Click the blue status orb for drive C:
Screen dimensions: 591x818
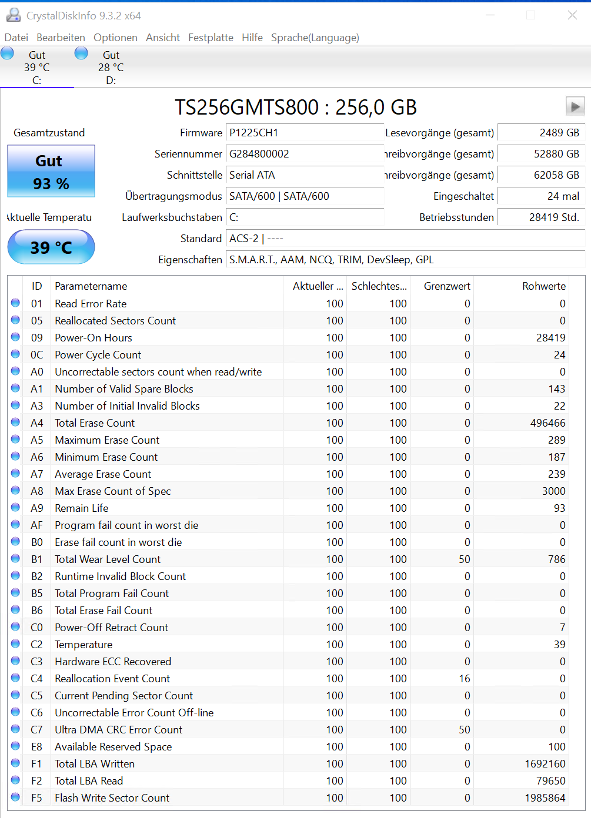8,53
